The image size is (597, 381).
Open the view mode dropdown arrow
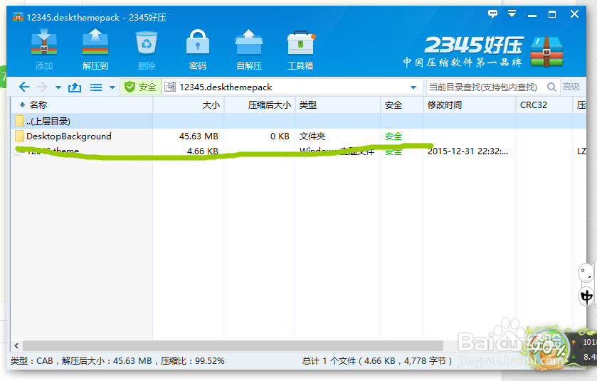click(112, 87)
